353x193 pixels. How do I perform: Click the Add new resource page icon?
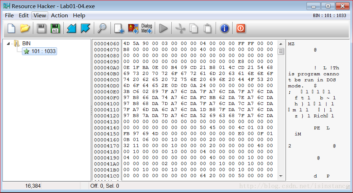[119, 29]
